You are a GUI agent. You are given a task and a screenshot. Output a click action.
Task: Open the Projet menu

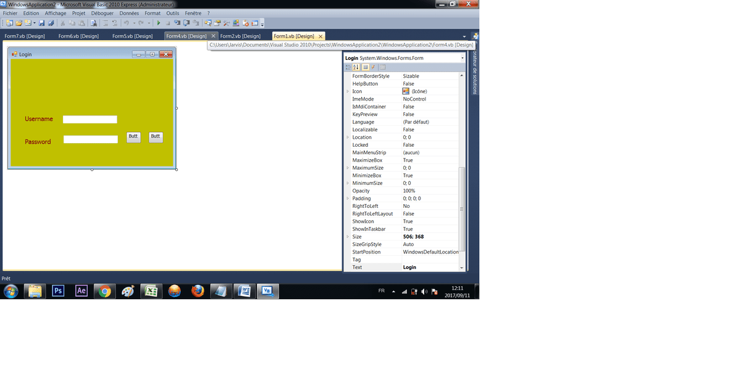pos(78,13)
